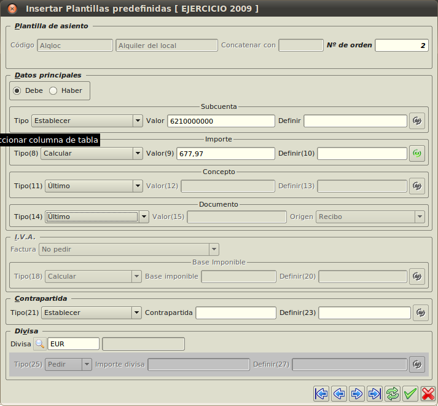Click the Nº de orden field
The image size is (438, 406).
click(x=401, y=46)
